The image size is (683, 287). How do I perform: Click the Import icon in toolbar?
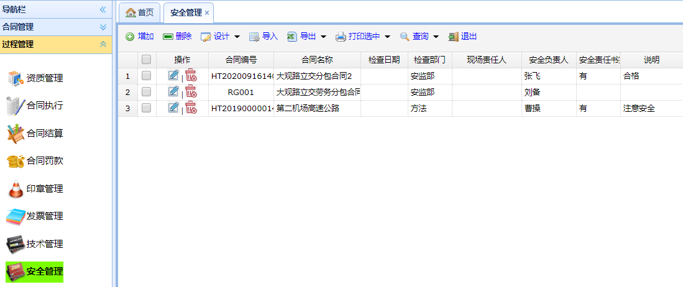254,37
